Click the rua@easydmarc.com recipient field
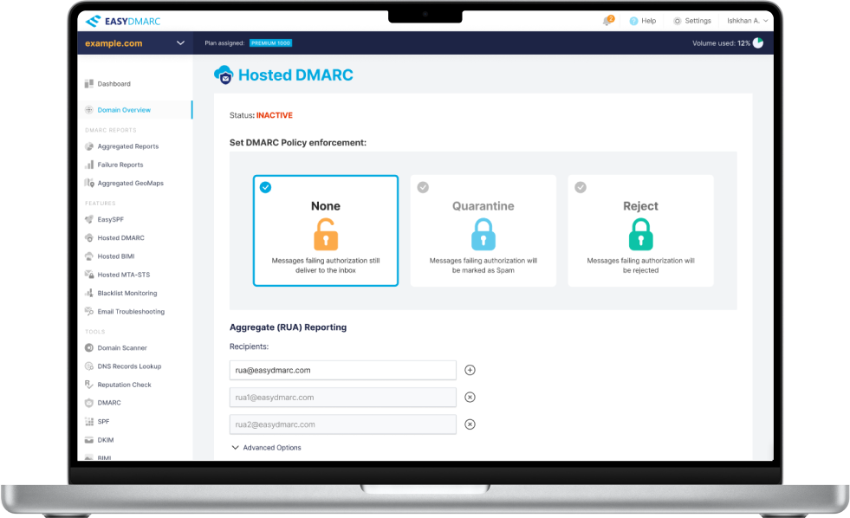Viewport: 850px width, 518px height. pos(342,370)
